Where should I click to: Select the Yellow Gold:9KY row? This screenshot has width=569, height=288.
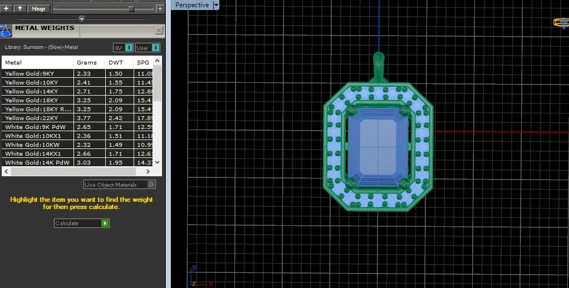(77, 73)
